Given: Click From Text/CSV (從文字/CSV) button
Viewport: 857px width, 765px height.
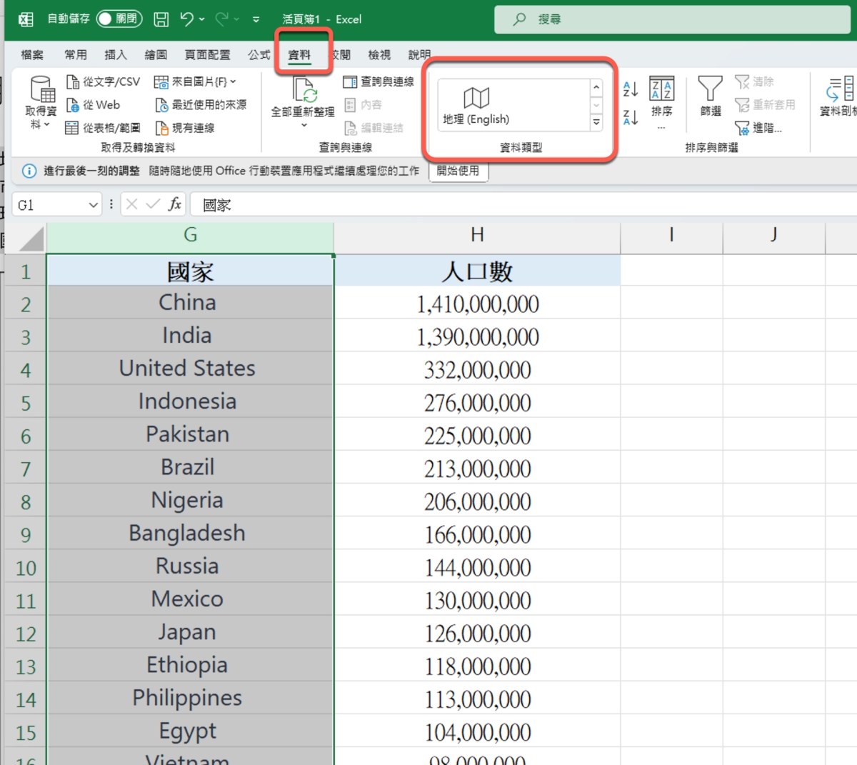Looking at the screenshot, I should coord(104,82).
